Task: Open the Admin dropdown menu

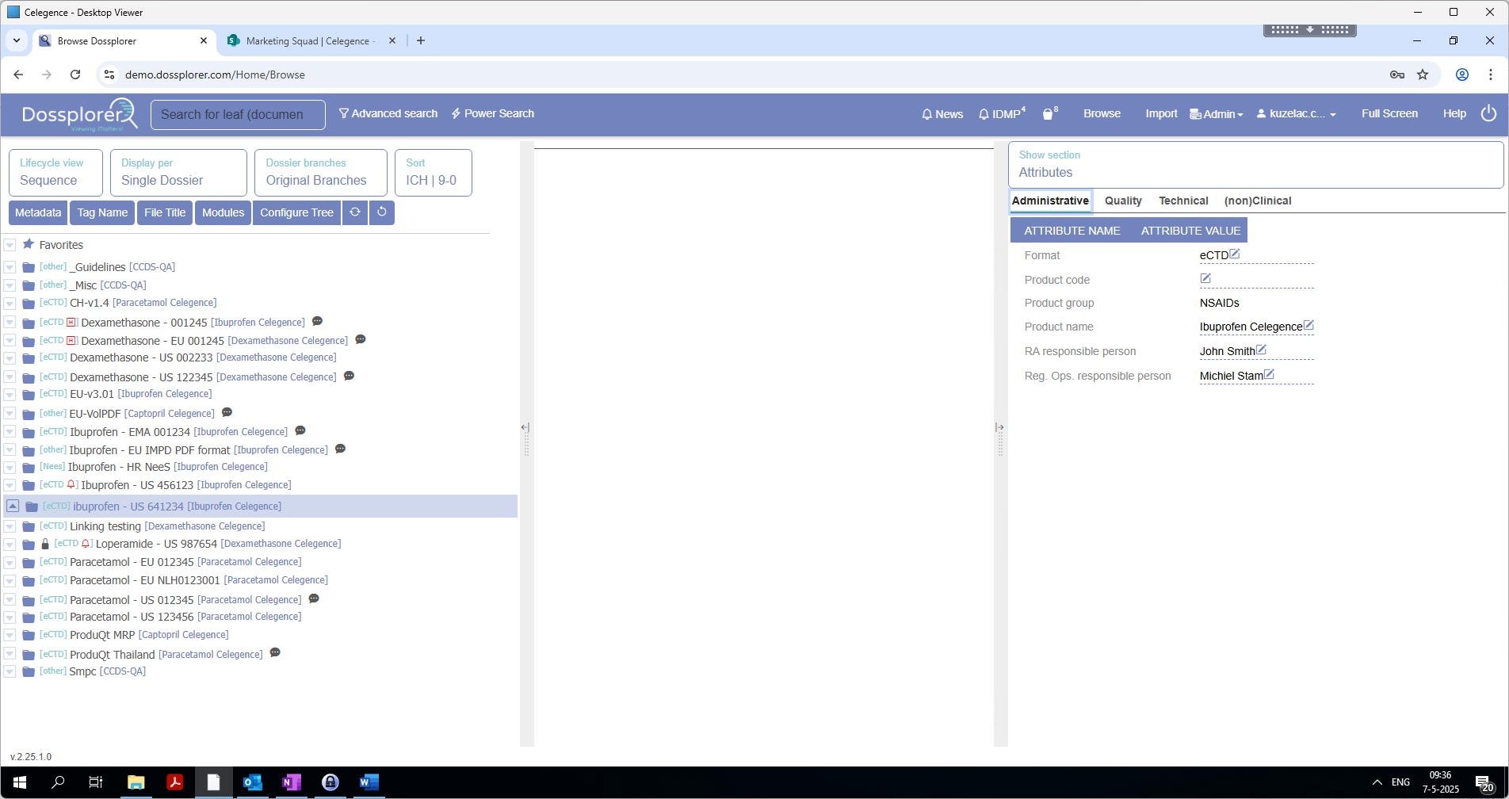Action: point(1216,114)
